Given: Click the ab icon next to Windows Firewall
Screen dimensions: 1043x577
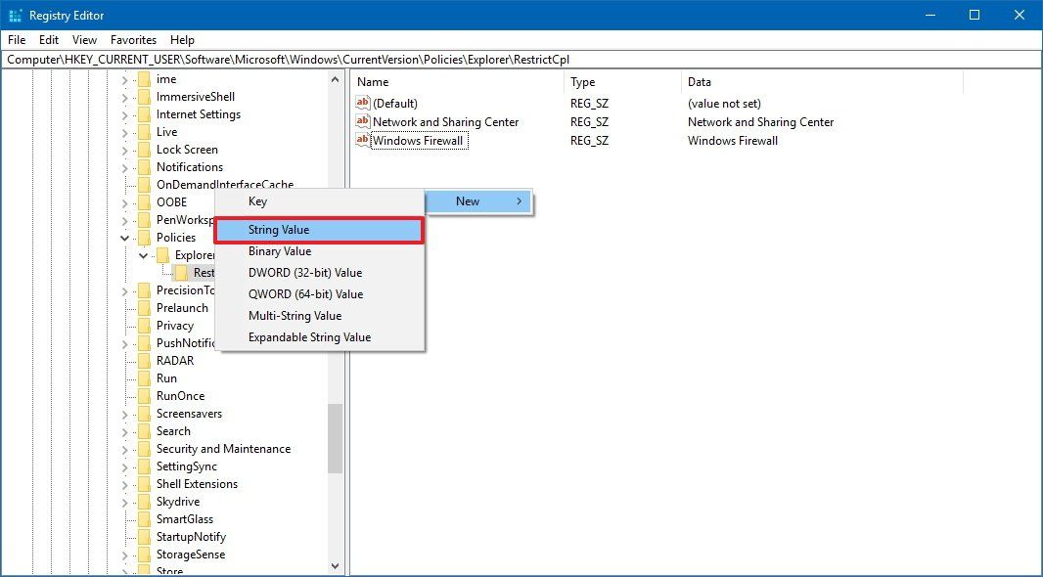Looking at the screenshot, I should pos(361,140).
